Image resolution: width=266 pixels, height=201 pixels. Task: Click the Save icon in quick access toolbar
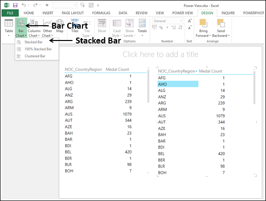[15, 5]
